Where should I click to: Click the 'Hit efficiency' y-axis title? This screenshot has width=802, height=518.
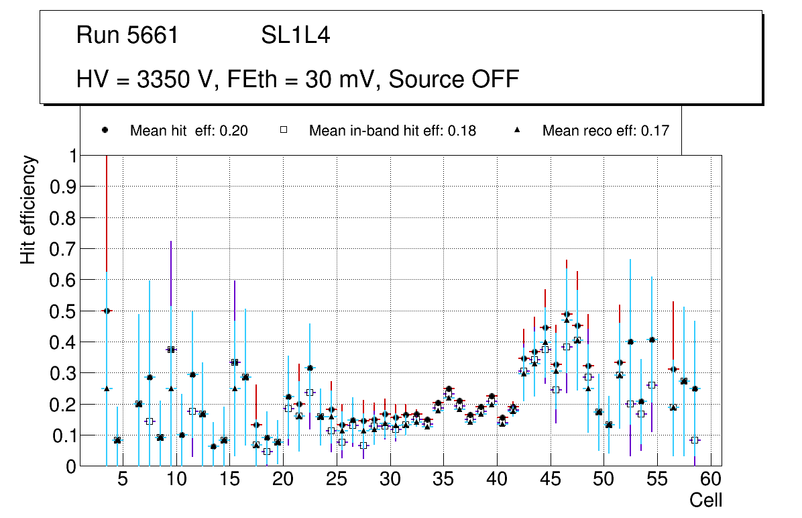[x=28, y=209]
